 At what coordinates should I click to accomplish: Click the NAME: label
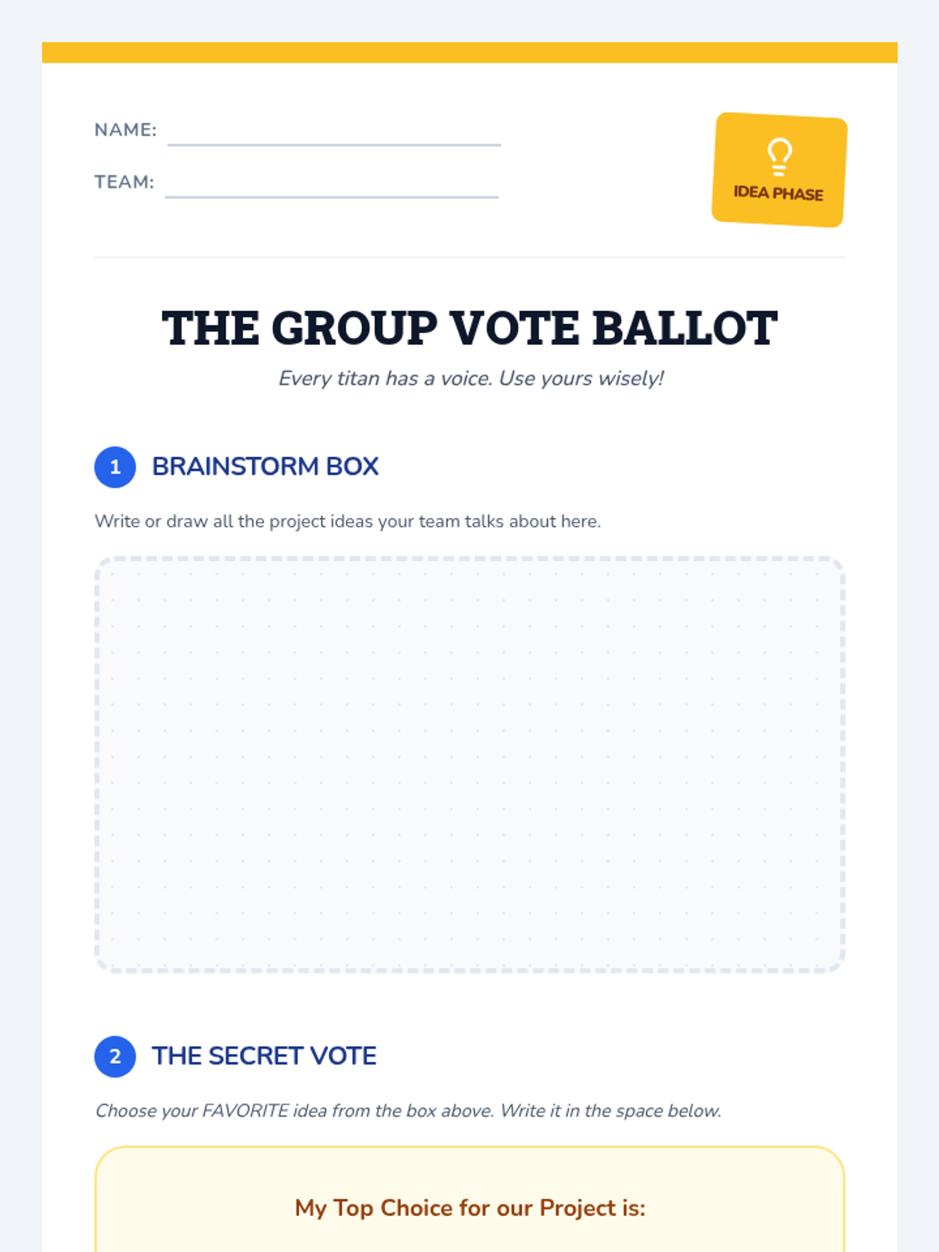click(125, 130)
